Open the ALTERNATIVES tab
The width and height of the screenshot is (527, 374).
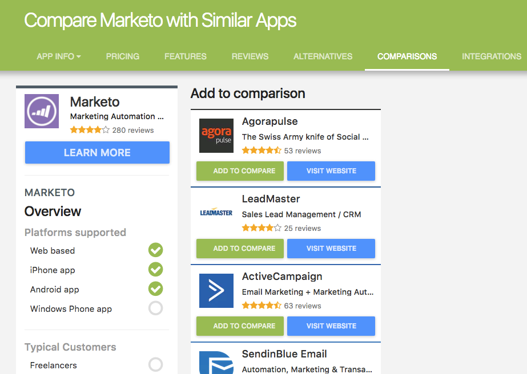point(323,56)
